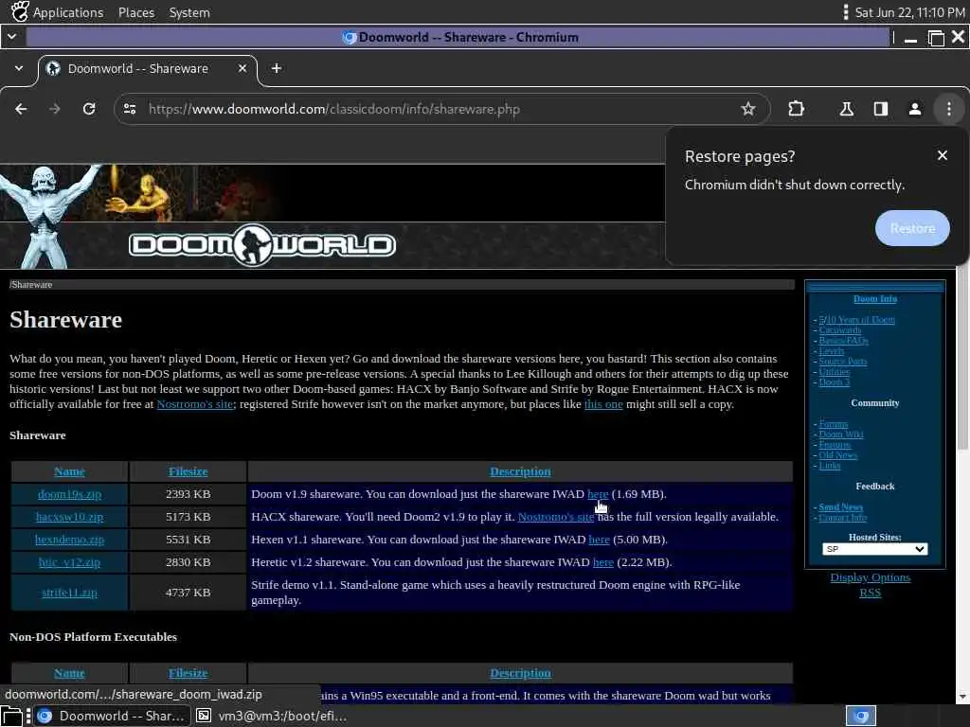
Task: Click show desktop icon in taskbar
Action: [x=11, y=716]
